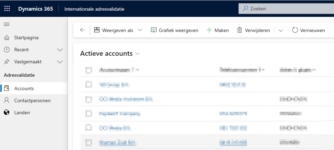Click the Vernieuwen refresh icon
This screenshot has height=150, width=334.
pyautogui.click(x=295, y=30)
